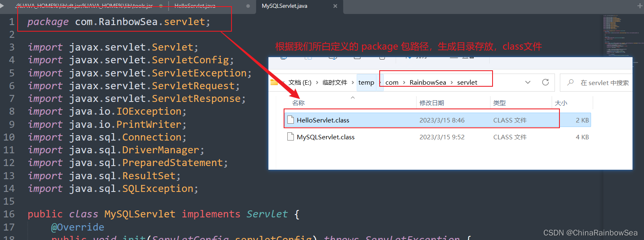Click 'Connection' in the line 10 import

tap(152, 137)
